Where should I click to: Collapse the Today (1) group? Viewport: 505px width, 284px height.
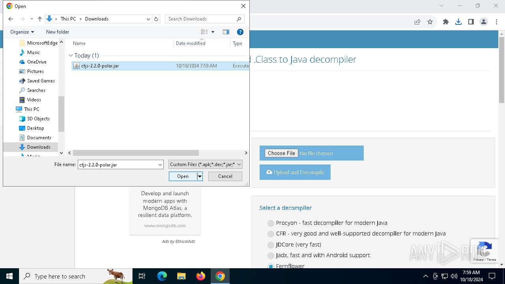pos(71,56)
